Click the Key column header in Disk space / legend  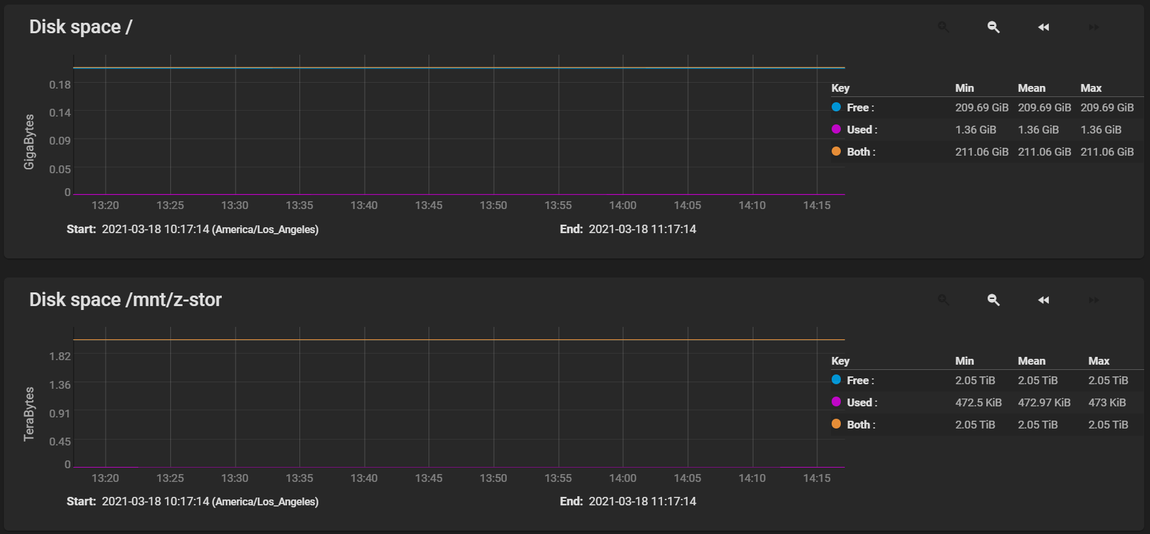click(x=840, y=88)
